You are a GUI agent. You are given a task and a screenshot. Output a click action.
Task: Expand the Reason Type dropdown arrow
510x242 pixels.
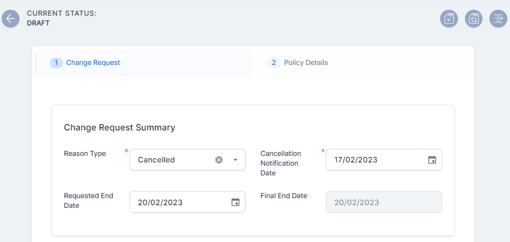tap(235, 160)
